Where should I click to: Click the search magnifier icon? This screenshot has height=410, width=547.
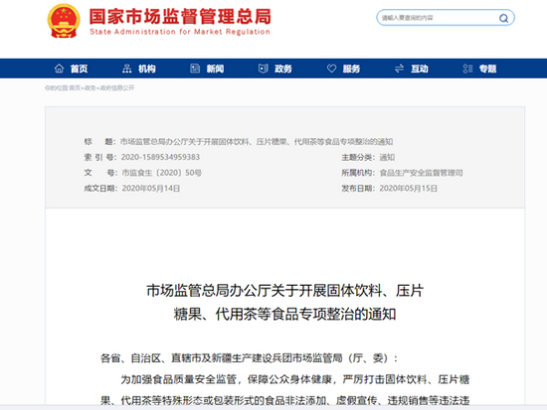503,18
